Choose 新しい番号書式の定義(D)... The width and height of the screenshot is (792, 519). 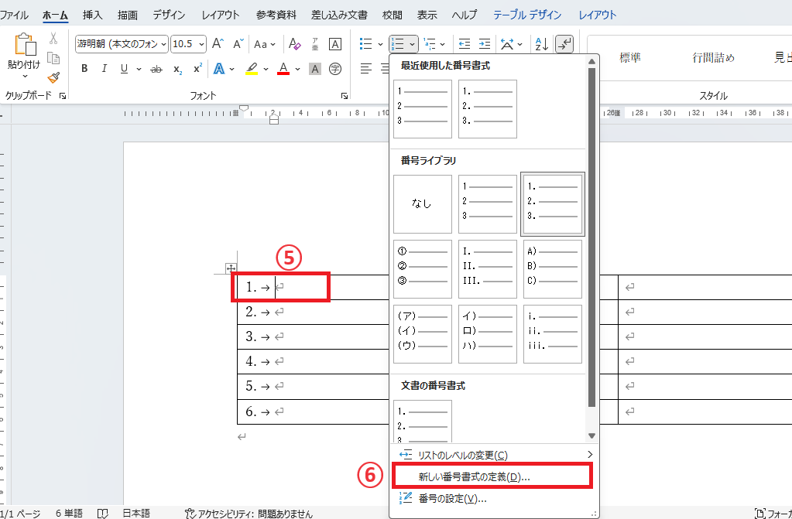point(491,477)
